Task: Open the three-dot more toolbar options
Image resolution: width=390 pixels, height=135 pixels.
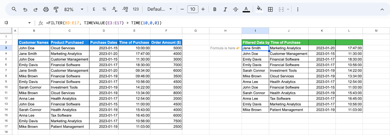Action: click(297, 9)
